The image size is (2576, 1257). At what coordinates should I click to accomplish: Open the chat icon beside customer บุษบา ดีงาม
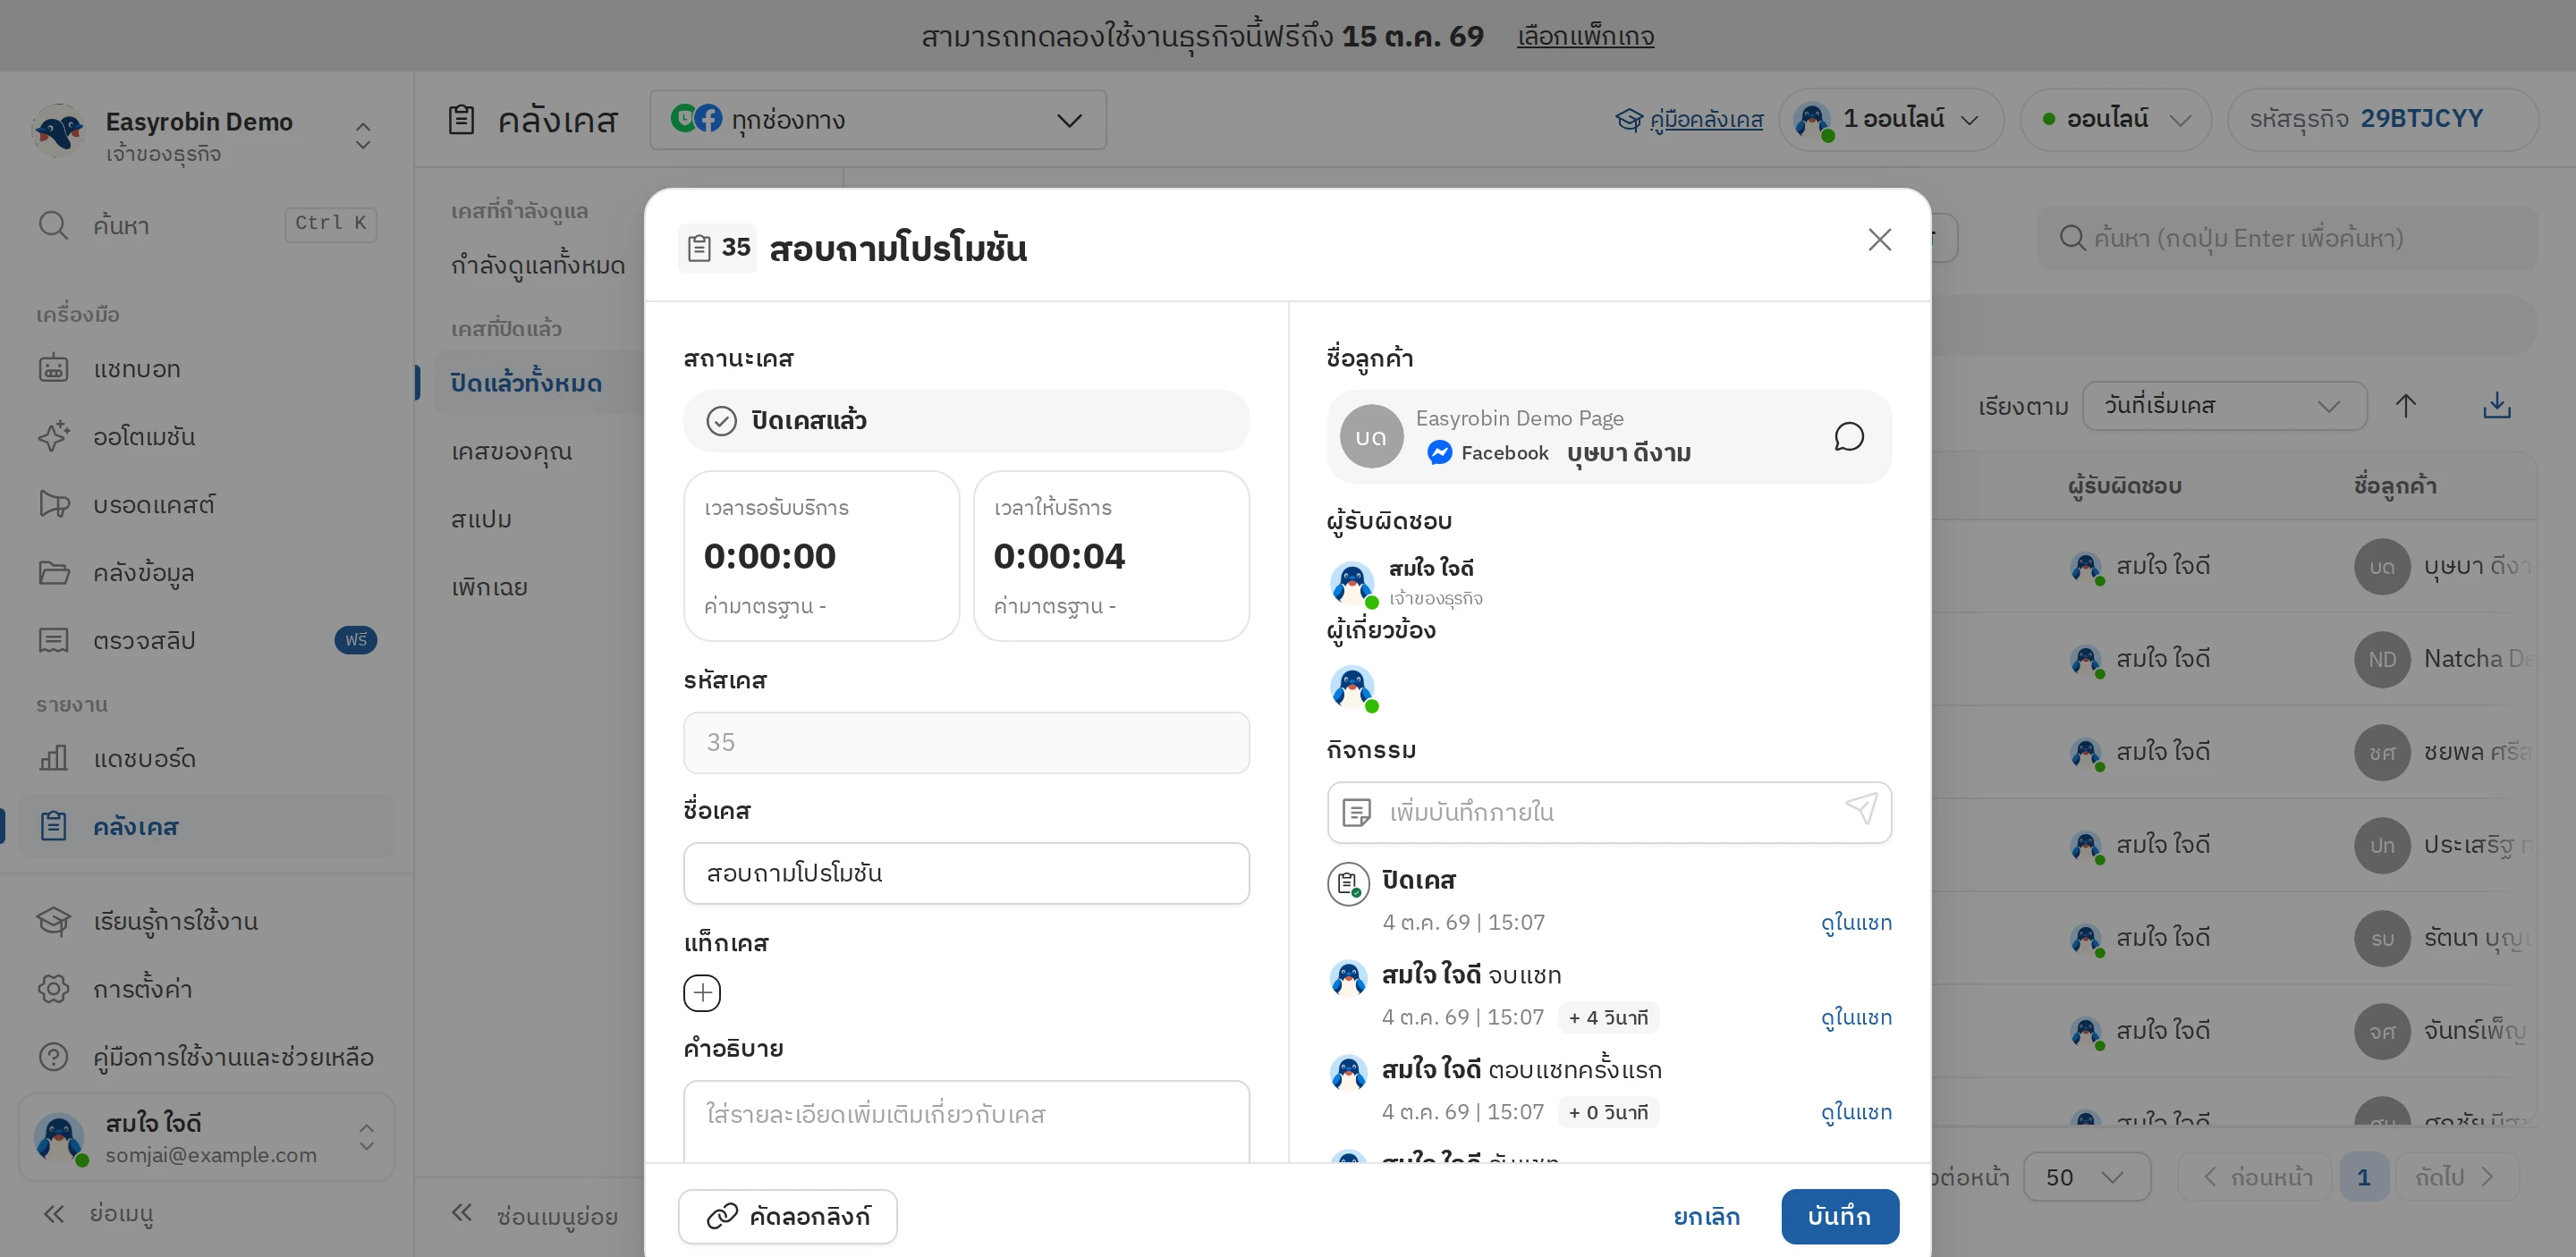[1848, 436]
